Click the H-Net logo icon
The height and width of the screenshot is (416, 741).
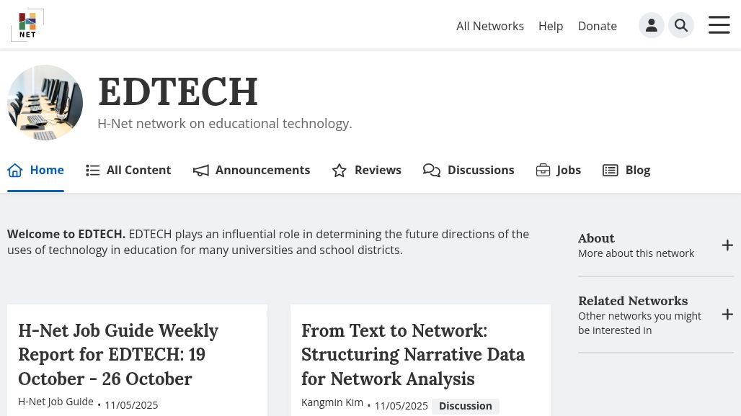27,25
